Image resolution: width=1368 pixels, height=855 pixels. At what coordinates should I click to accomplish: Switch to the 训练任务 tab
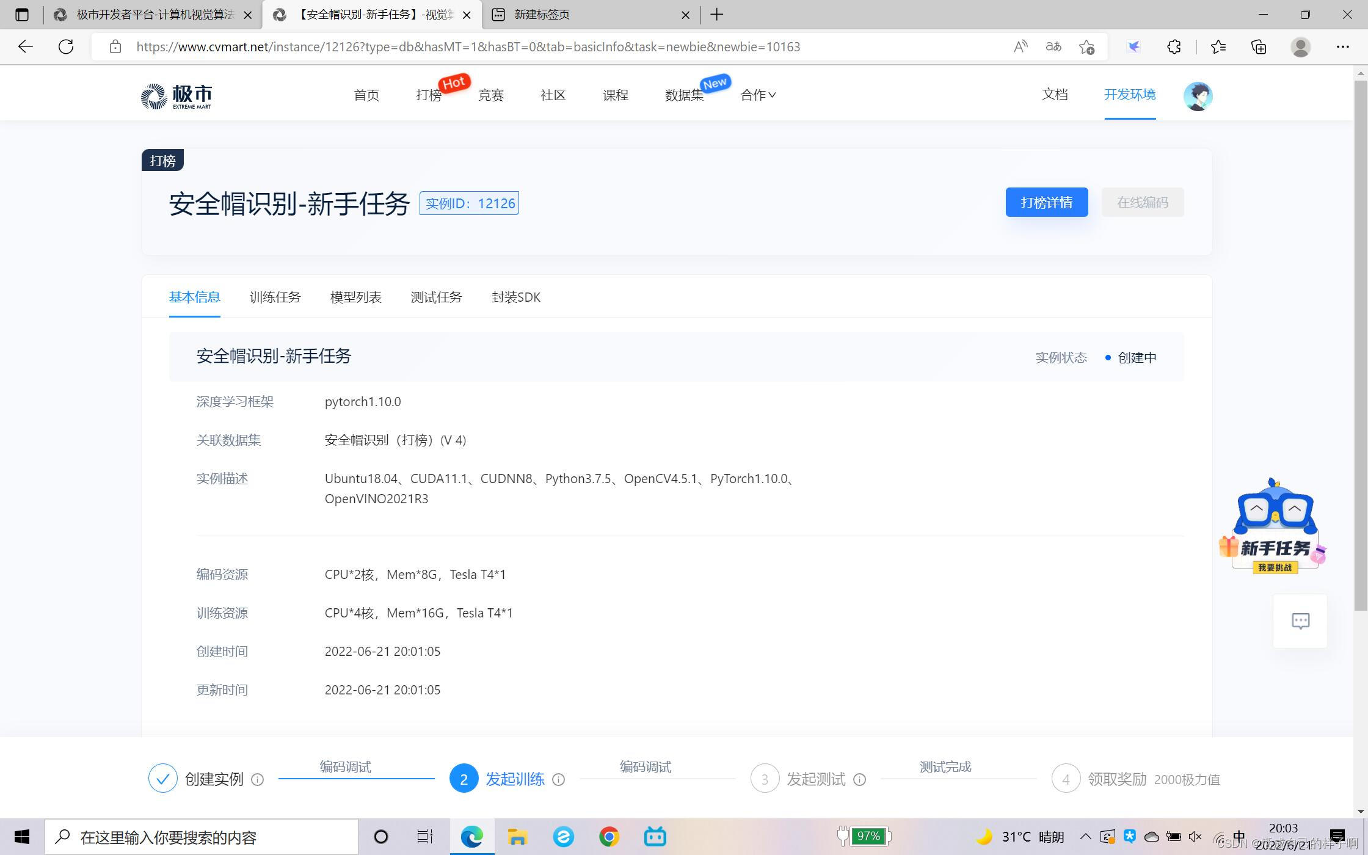[275, 297]
